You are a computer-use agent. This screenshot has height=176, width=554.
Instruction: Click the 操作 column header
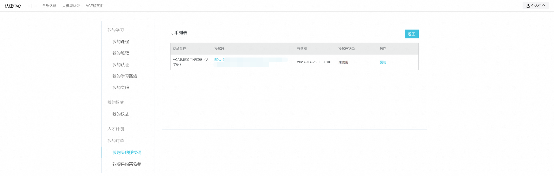tap(383, 49)
